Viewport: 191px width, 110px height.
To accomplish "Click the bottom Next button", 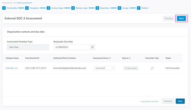I will [x=180, y=101].
